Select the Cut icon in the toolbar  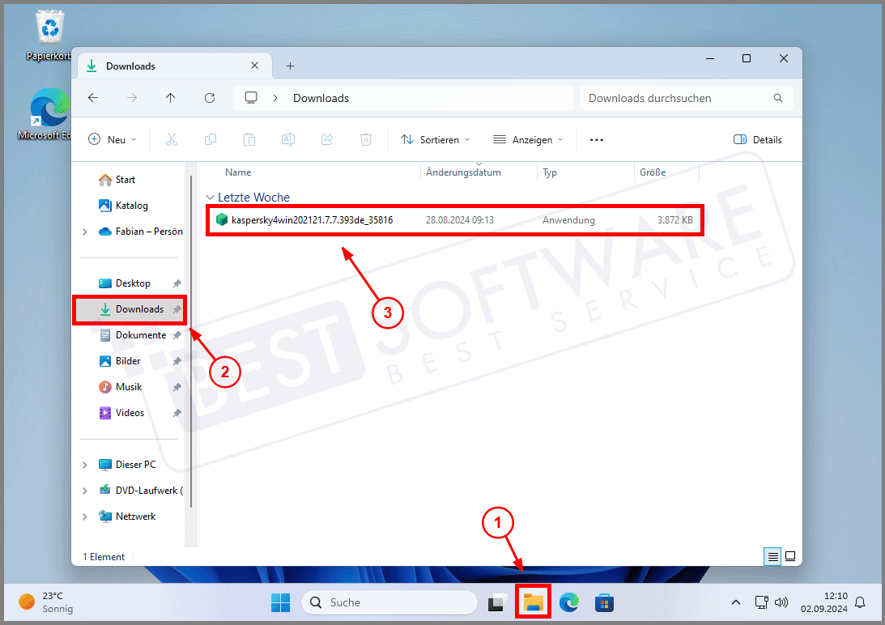click(172, 139)
